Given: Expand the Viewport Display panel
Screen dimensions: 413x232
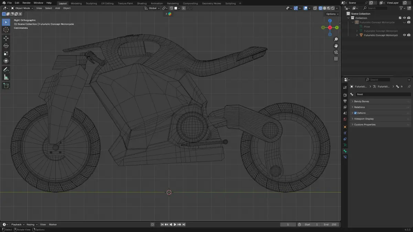Looking at the screenshot, I should click(x=364, y=119).
